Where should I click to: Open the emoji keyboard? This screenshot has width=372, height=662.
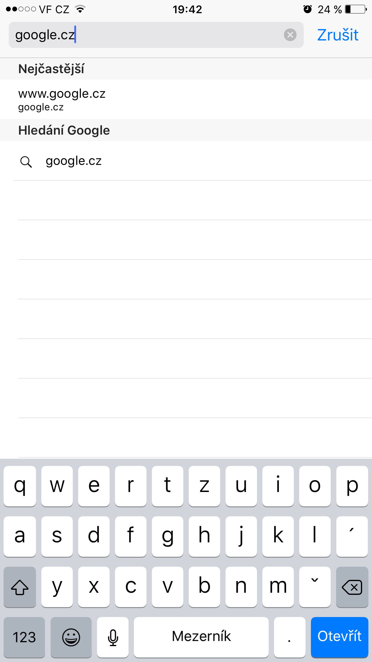pyautogui.click(x=71, y=637)
